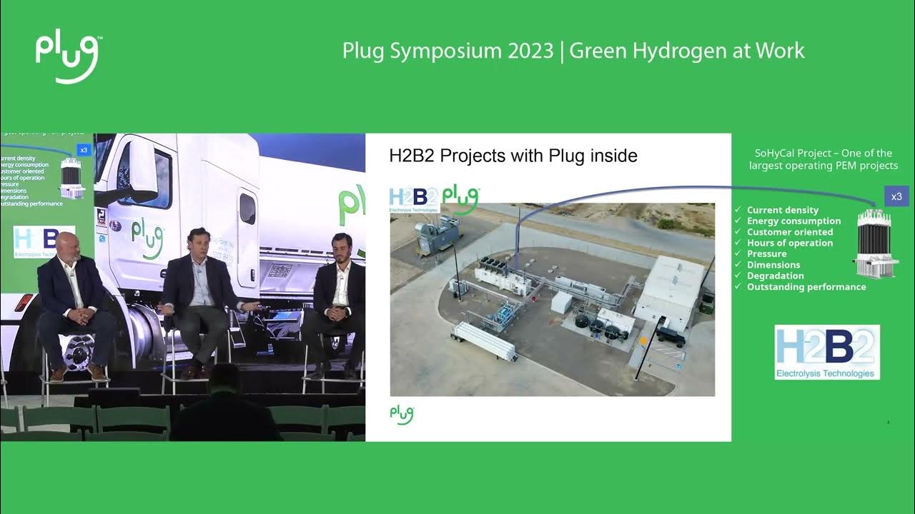
Task: Click the H2B2 logo above the aerial photo
Action: [413, 200]
